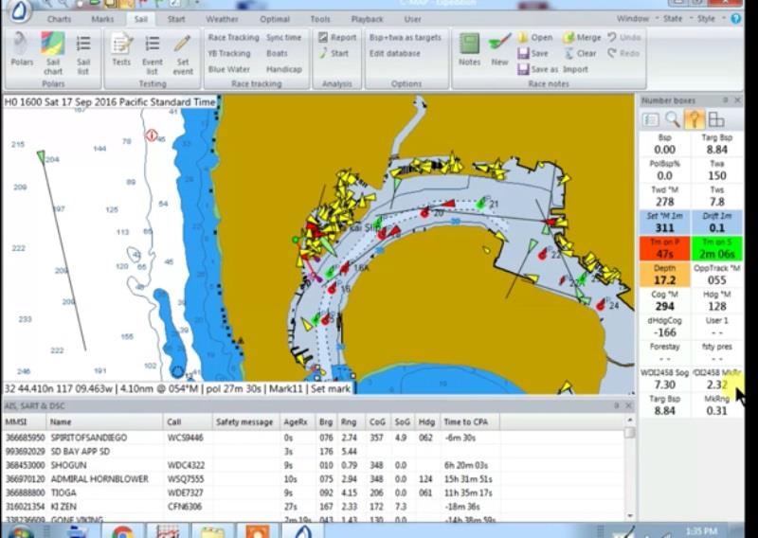Click the Number boxes layout grid icon
This screenshot has height=538, width=758.
(x=716, y=119)
